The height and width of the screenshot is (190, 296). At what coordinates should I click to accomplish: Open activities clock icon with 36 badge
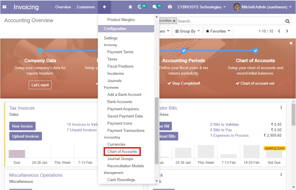click(142, 7)
